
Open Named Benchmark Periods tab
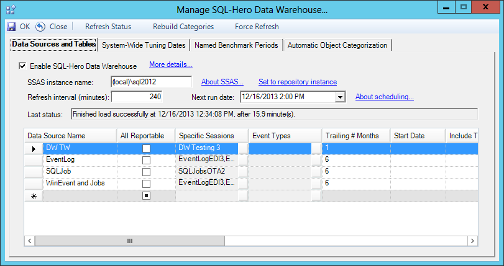click(236, 45)
